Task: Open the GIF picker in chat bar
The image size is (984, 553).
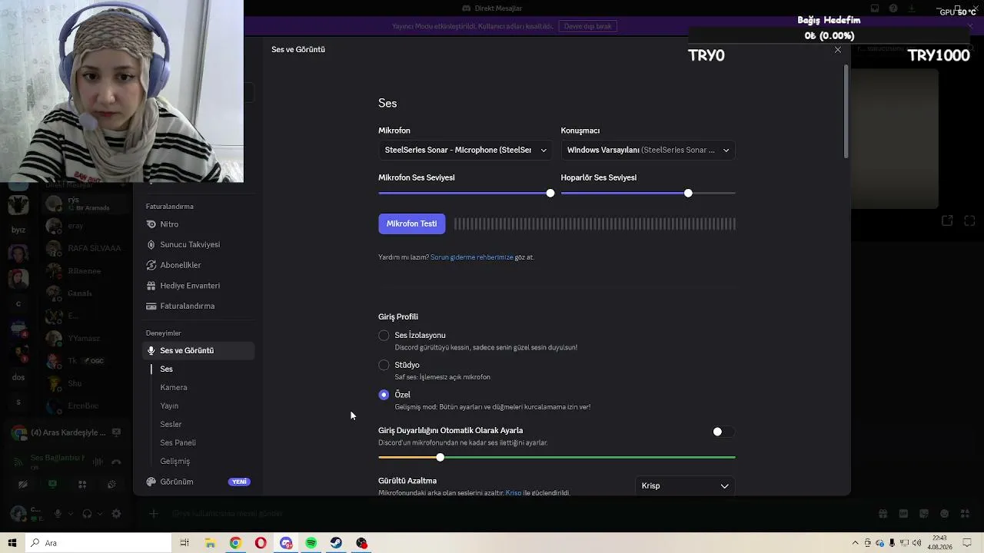Action: pos(903,514)
